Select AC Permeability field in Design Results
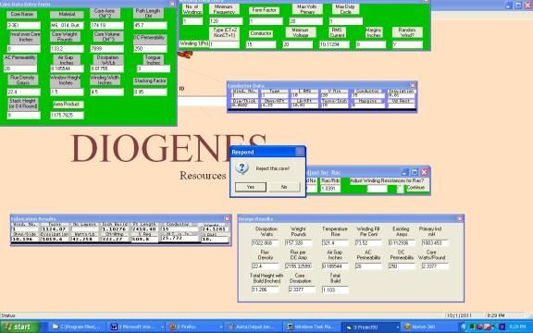533x333 pixels. 368,266
